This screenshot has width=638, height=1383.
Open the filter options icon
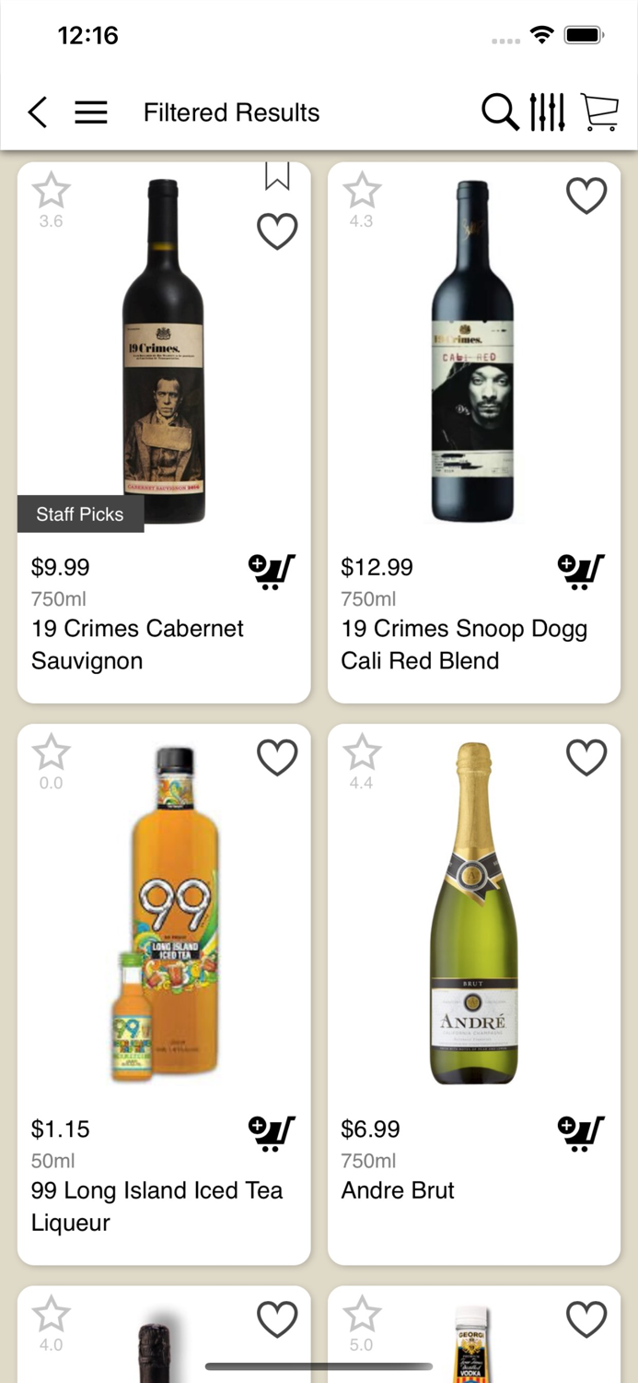click(547, 112)
